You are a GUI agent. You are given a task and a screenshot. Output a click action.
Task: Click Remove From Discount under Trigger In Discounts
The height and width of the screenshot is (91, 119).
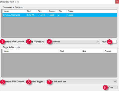pos(14,82)
